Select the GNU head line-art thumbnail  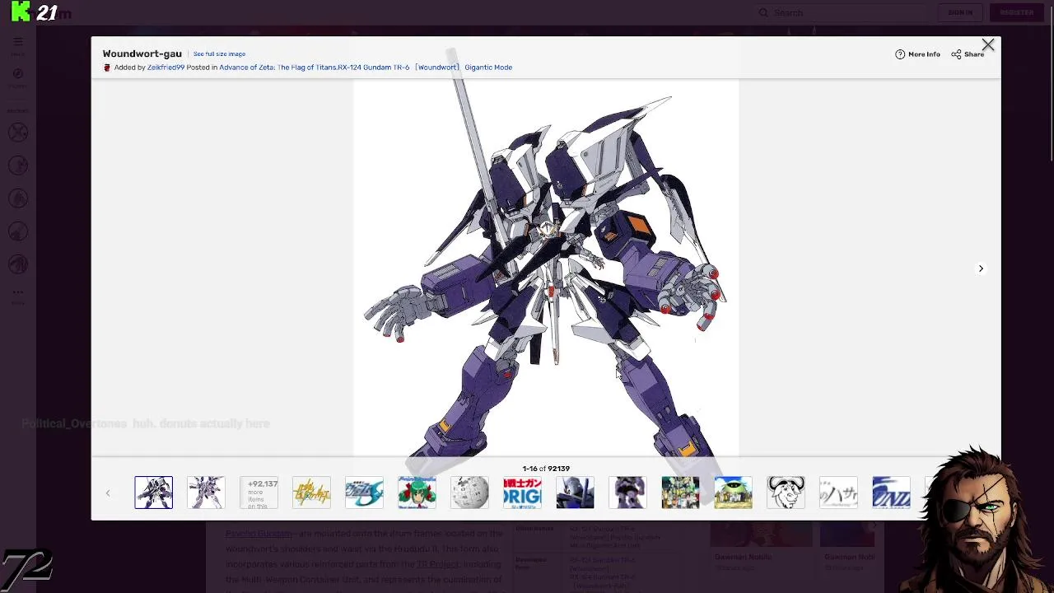(786, 493)
